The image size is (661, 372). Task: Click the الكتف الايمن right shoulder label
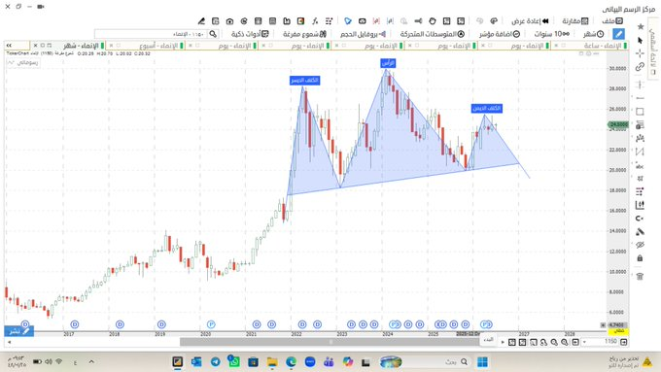(x=486, y=108)
